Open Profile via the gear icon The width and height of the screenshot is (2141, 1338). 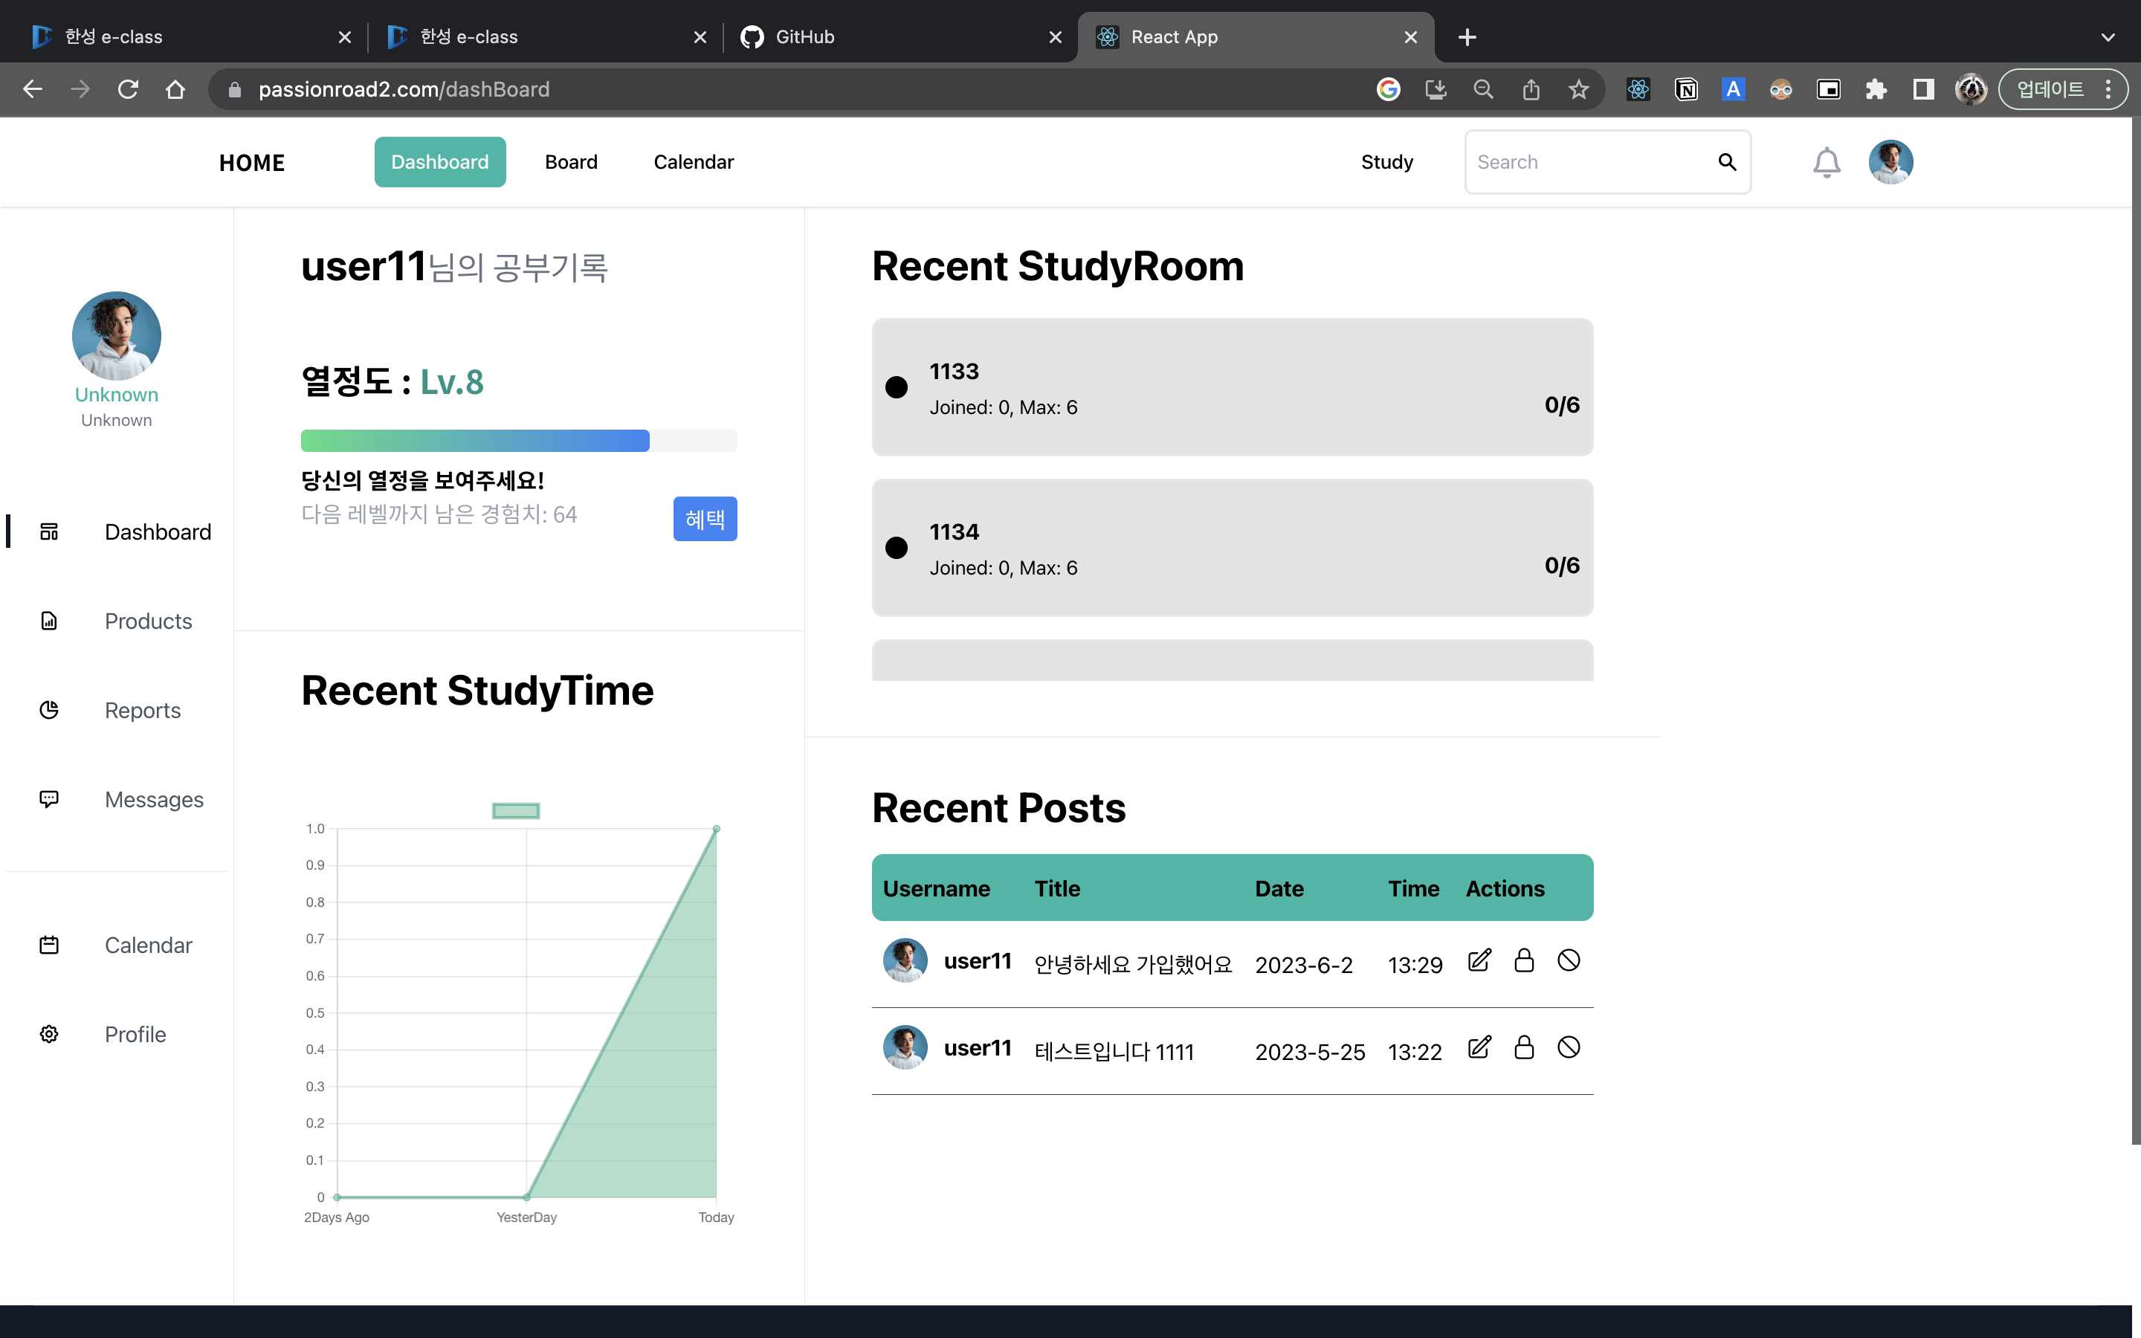click(x=48, y=1033)
